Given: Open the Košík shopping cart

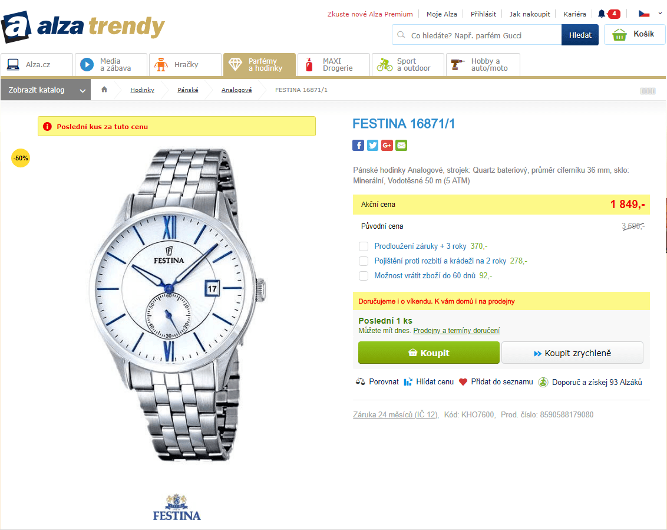Looking at the screenshot, I should click(x=634, y=35).
